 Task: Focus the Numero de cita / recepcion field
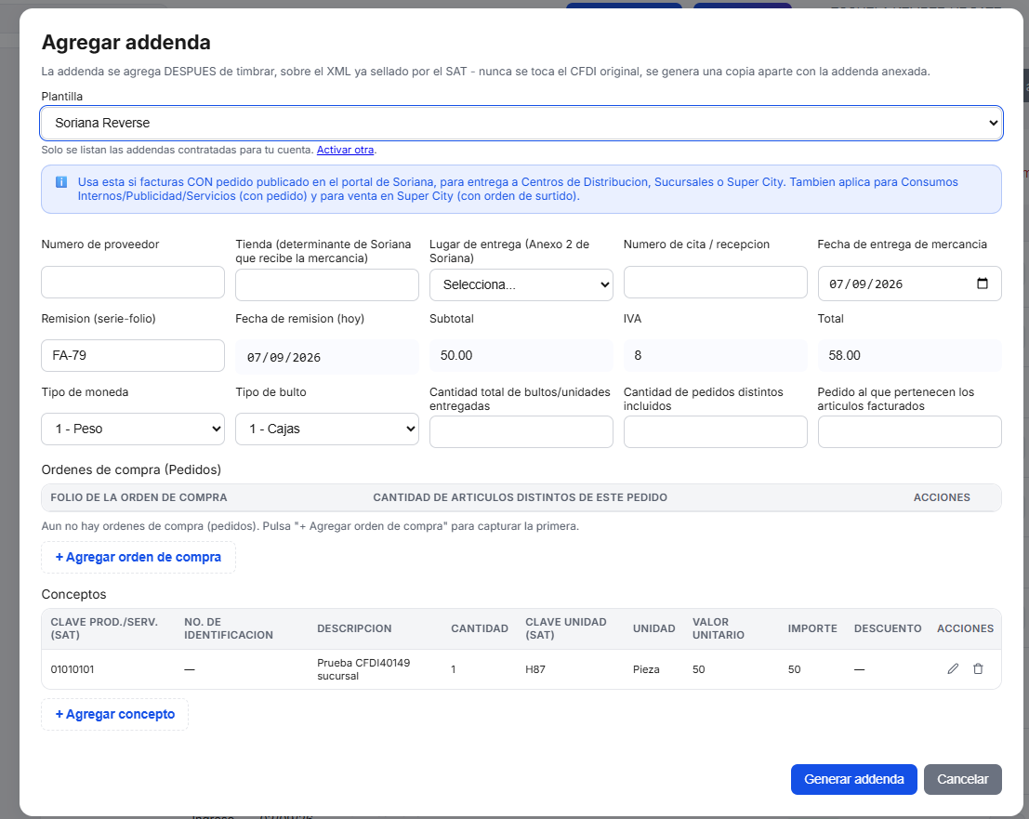716,283
